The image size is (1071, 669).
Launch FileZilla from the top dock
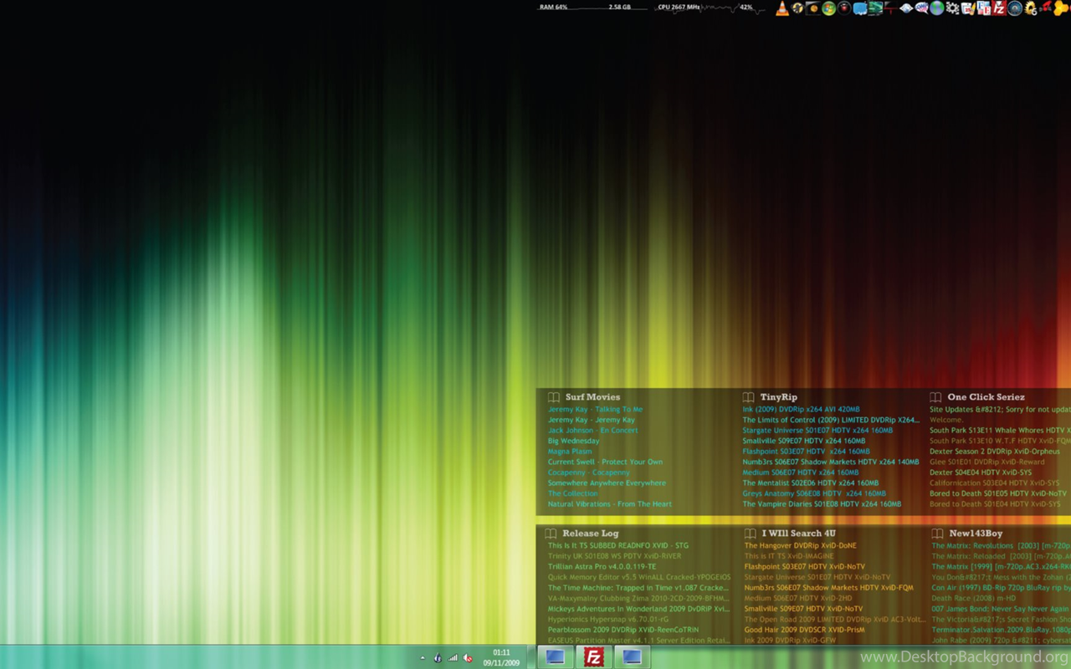999,8
